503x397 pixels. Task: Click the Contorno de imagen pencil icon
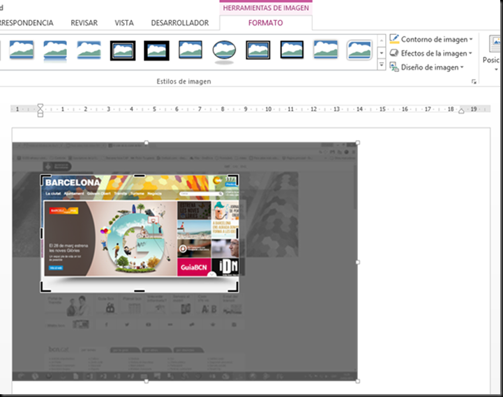[394, 39]
